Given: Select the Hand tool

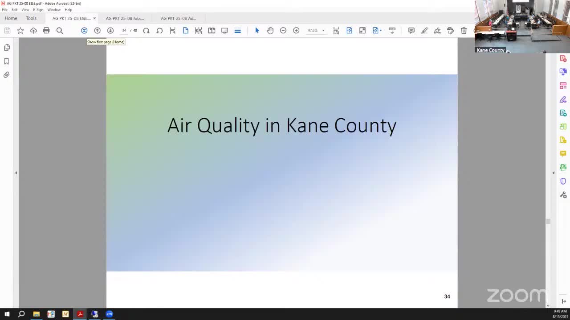Looking at the screenshot, I should pos(270,30).
